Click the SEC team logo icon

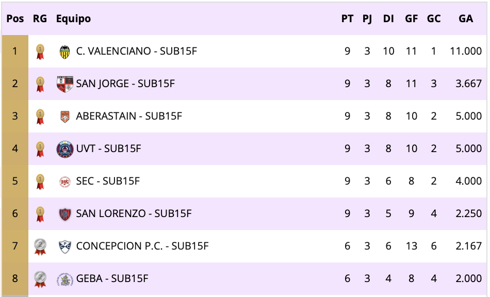pyautogui.click(x=64, y=181)
